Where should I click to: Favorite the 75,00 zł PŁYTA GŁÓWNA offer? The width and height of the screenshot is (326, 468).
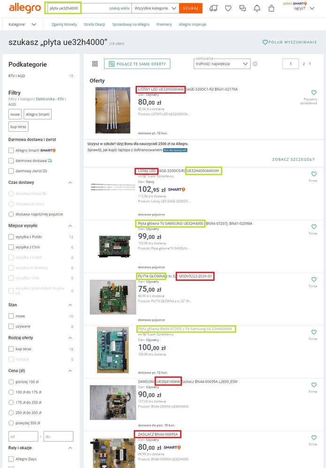[x=314, y=279]
